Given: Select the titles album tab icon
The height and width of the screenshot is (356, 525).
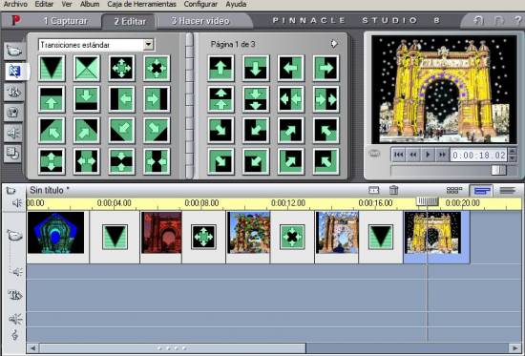Looking at the screenshot, I should 14,92.
